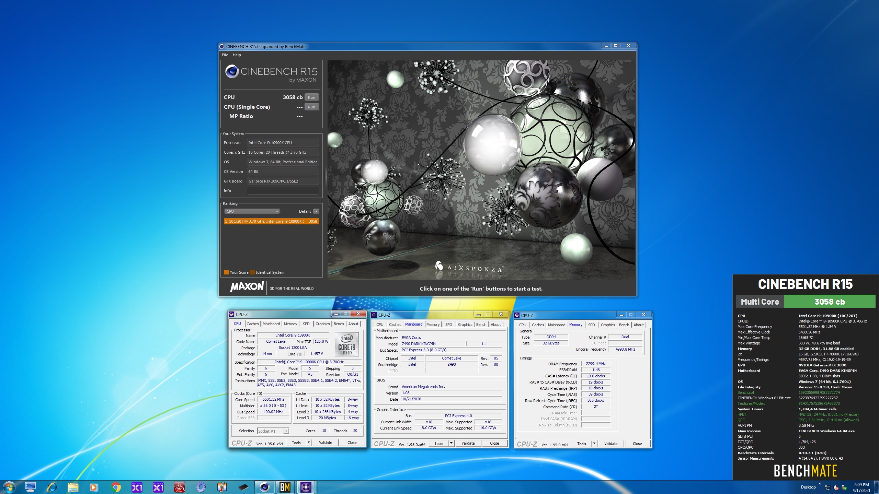Click the Details arrow in Ranking
879x494 pixels.
(316, 211)
